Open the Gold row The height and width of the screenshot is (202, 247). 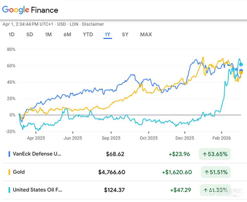(x=19, y=172)
